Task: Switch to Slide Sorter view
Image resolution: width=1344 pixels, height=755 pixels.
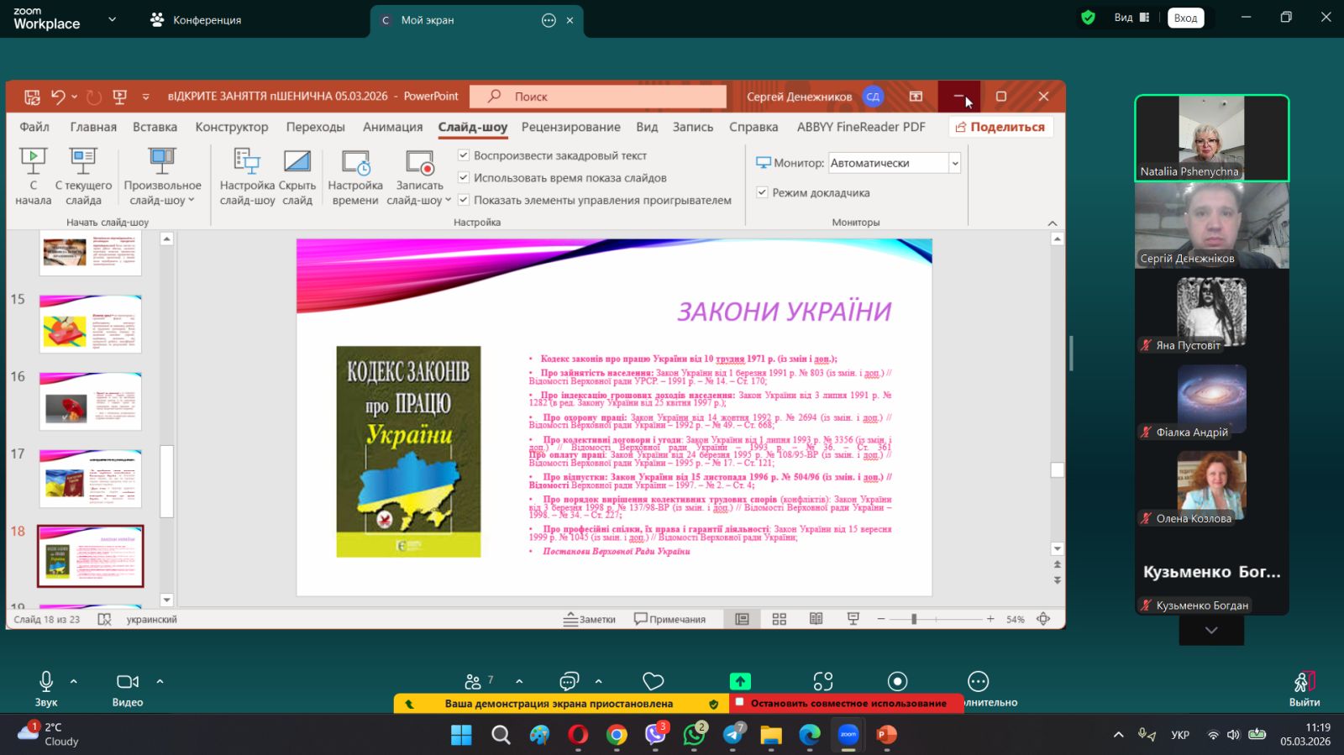Action: point(780,619)
